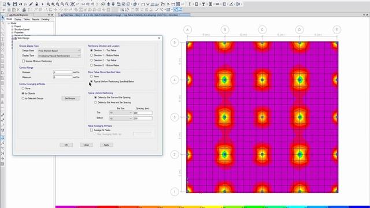Click the Set Groups button

[71, 98]
